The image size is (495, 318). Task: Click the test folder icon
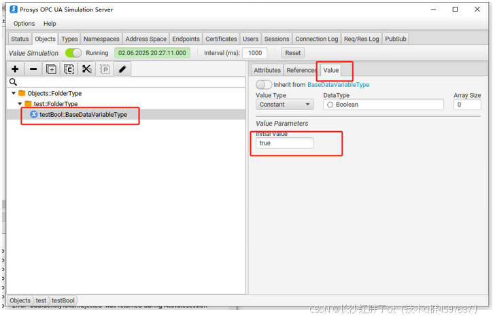coord(28,104)
